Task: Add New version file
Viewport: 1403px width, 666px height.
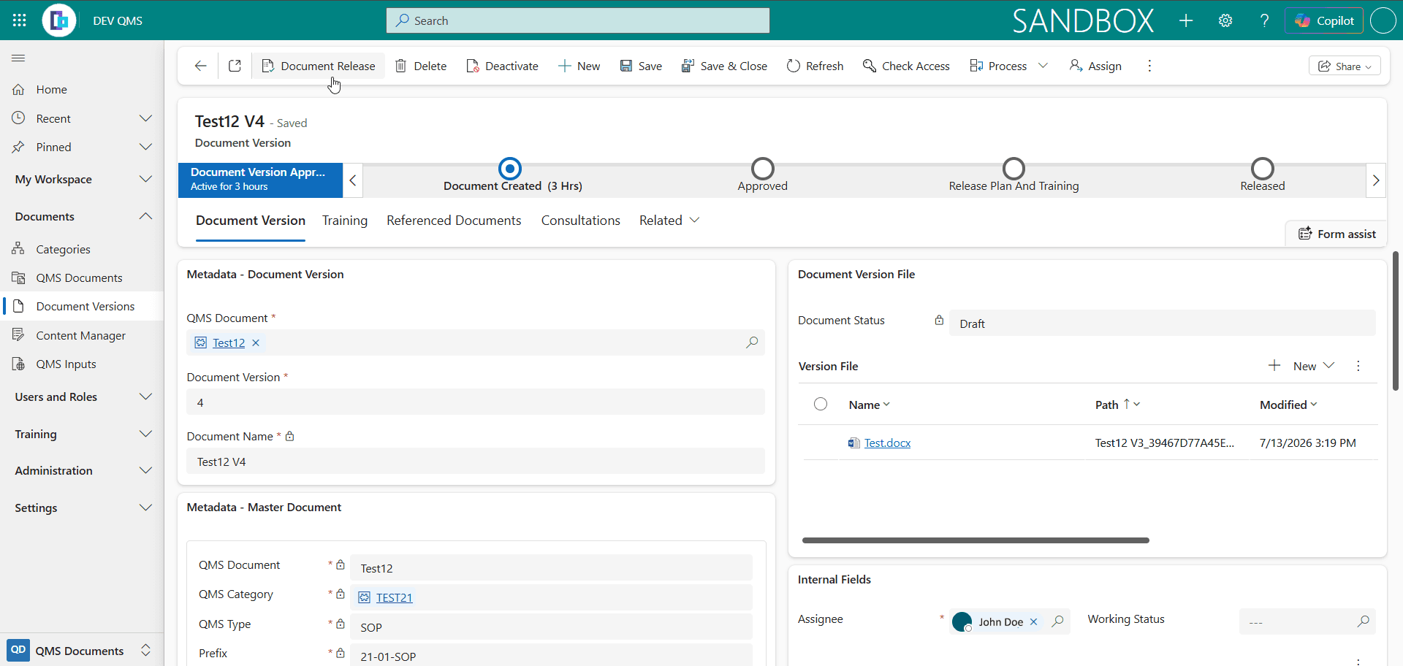Action: [1292, 366]
